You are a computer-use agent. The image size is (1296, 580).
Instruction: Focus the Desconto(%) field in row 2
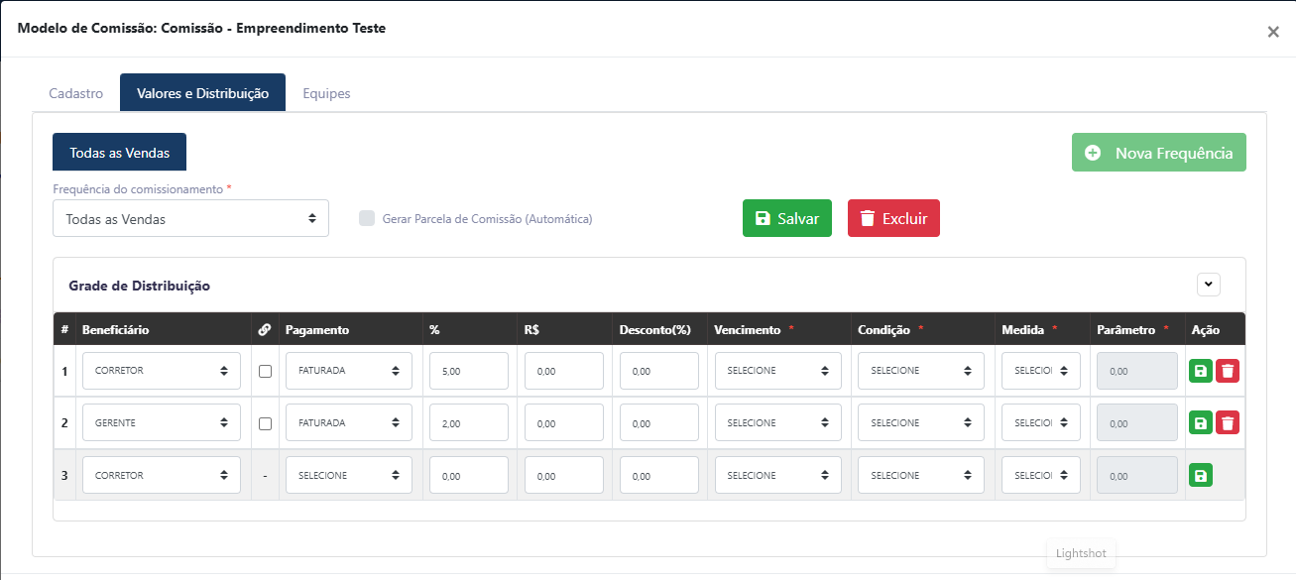659,422
